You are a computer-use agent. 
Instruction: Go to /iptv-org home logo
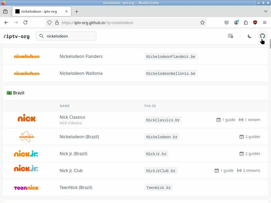coord(17,36)
